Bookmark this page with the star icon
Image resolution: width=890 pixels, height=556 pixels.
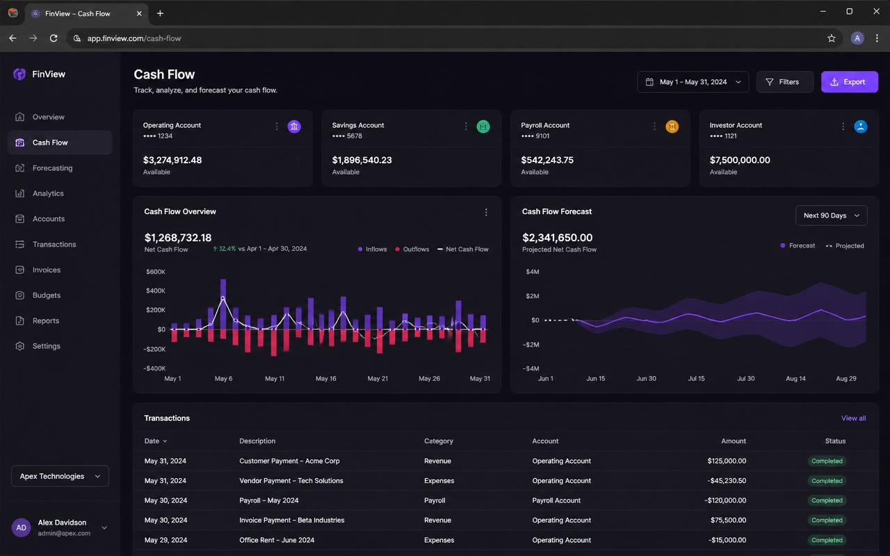coord(832,38)
